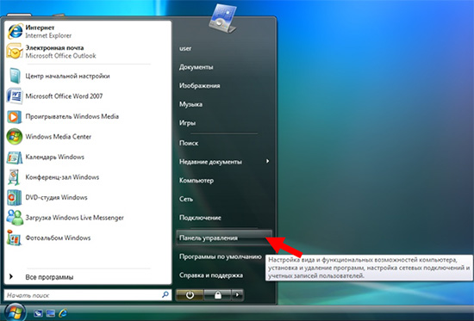This screenshot has width=474, height=321.
Task: Expand the Недавние документы submenu arrow
Action: (x=267, y=161)
